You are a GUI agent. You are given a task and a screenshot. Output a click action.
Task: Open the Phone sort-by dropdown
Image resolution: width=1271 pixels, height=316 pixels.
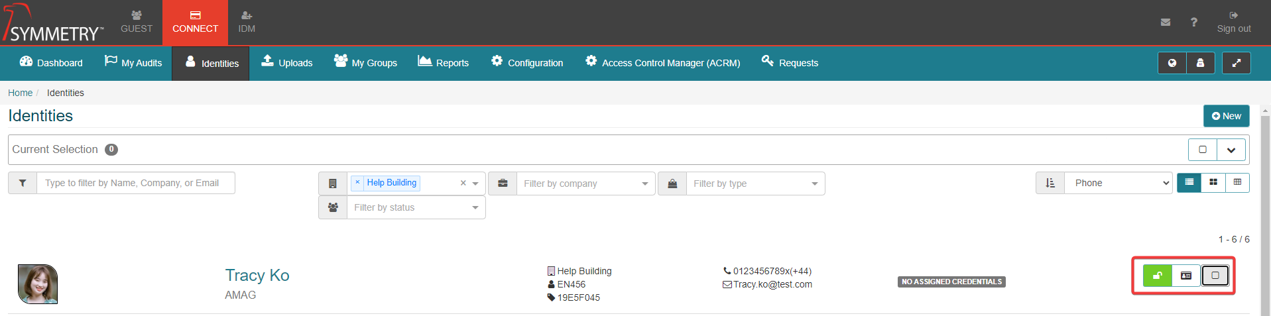[1119, 183]
